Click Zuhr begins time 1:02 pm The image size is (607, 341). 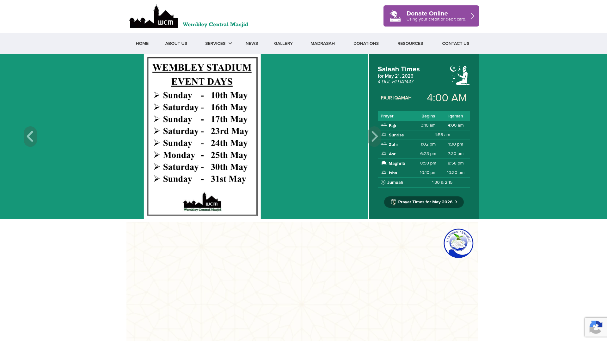pos(428,144)
